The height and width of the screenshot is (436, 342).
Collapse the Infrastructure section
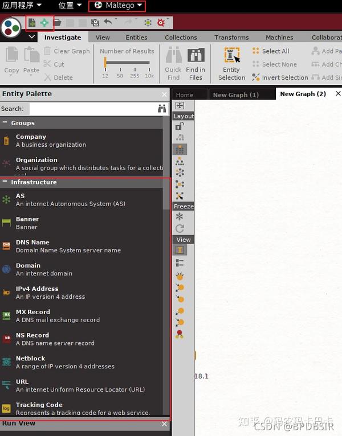click(5, 182)
